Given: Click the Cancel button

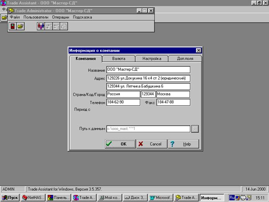Looking at the screenshot, I should point(152,144).
